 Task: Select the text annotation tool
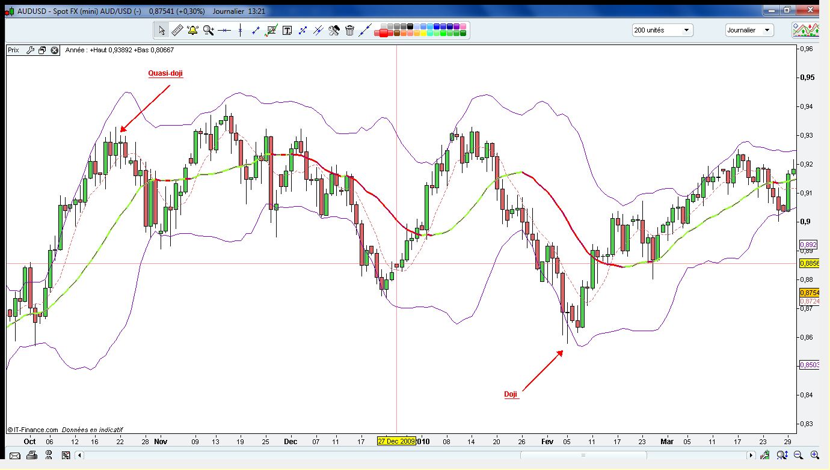[x=287, y=30]
